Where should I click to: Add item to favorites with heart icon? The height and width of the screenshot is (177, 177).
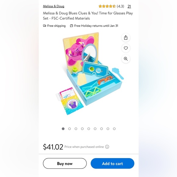(x=126, y=48)
